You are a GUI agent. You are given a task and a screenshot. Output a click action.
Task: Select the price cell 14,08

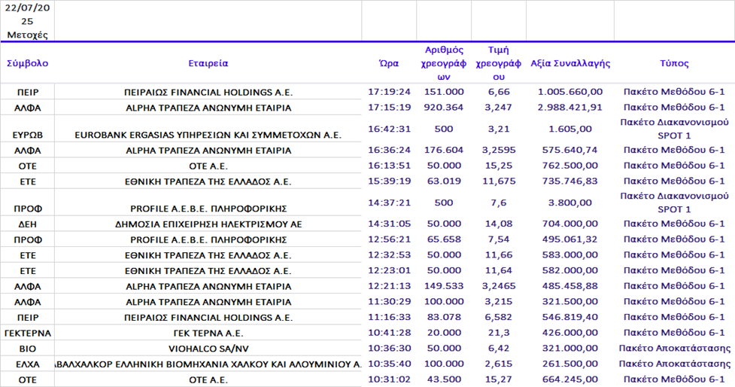click(x=499, y=224)
